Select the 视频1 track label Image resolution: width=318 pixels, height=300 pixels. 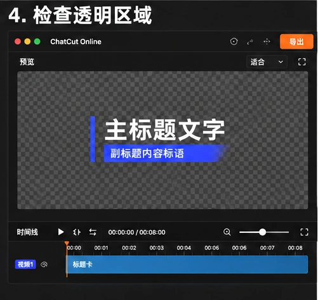[25, 265]
